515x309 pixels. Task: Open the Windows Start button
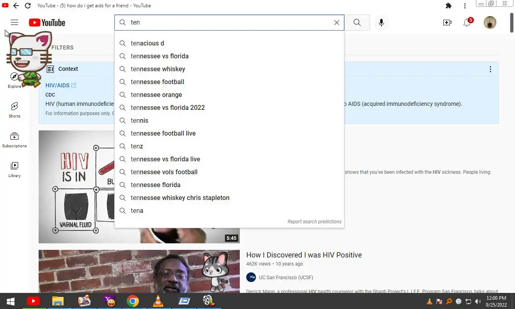(x=10, y=301)
